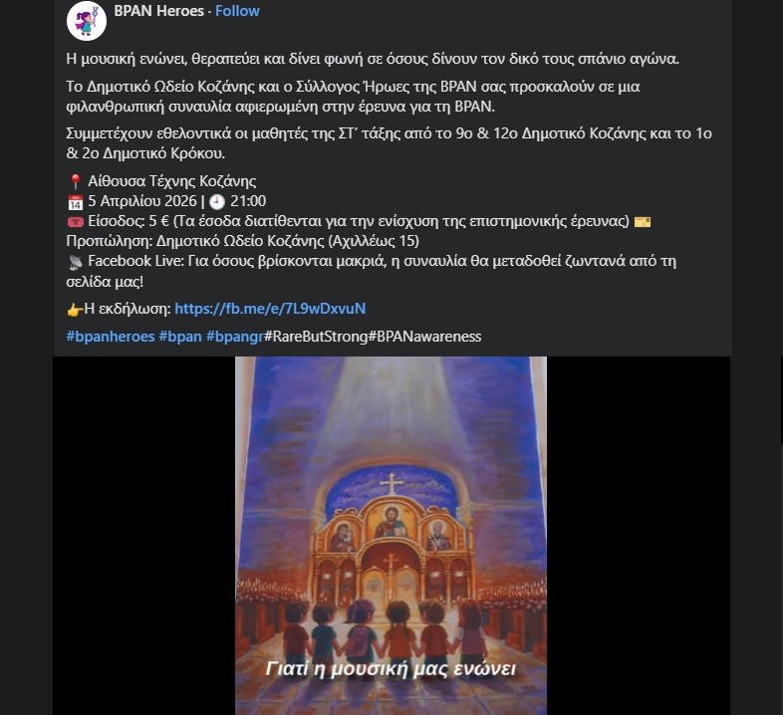This screenshot has width=783, height=715.
Task: Click the clock emoji next to 21:00
Action: 217,202
